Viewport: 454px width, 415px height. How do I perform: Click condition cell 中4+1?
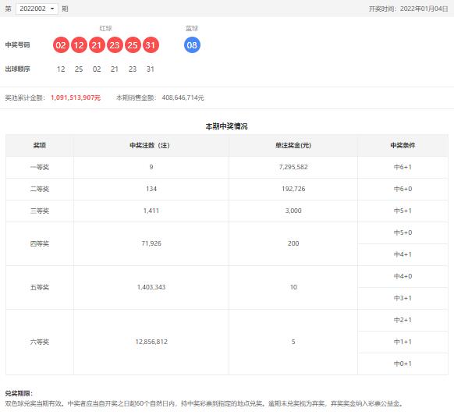[403, 254]
